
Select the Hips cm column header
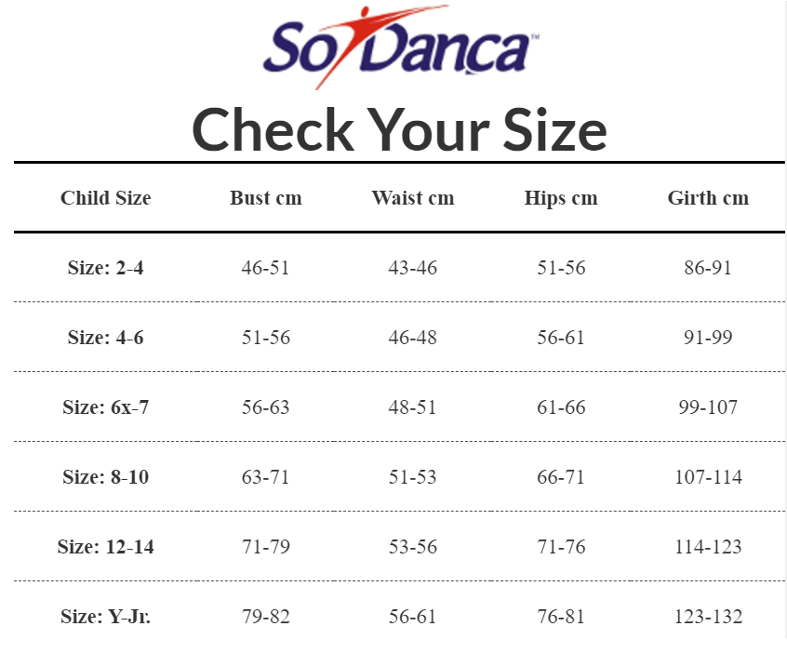tap(561, 198)
